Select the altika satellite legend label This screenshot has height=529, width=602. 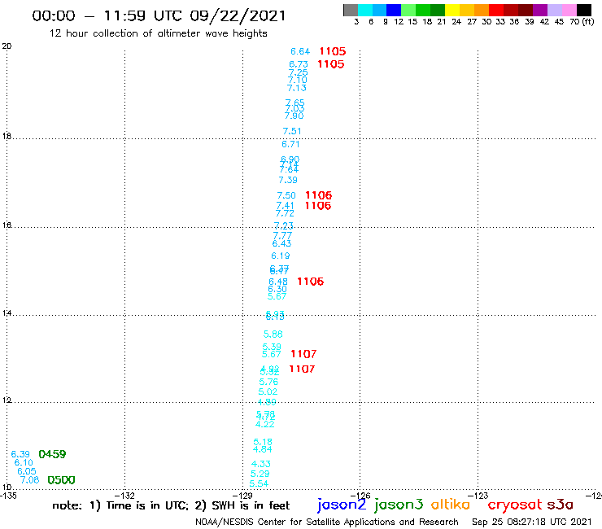(x=451, y=504)
